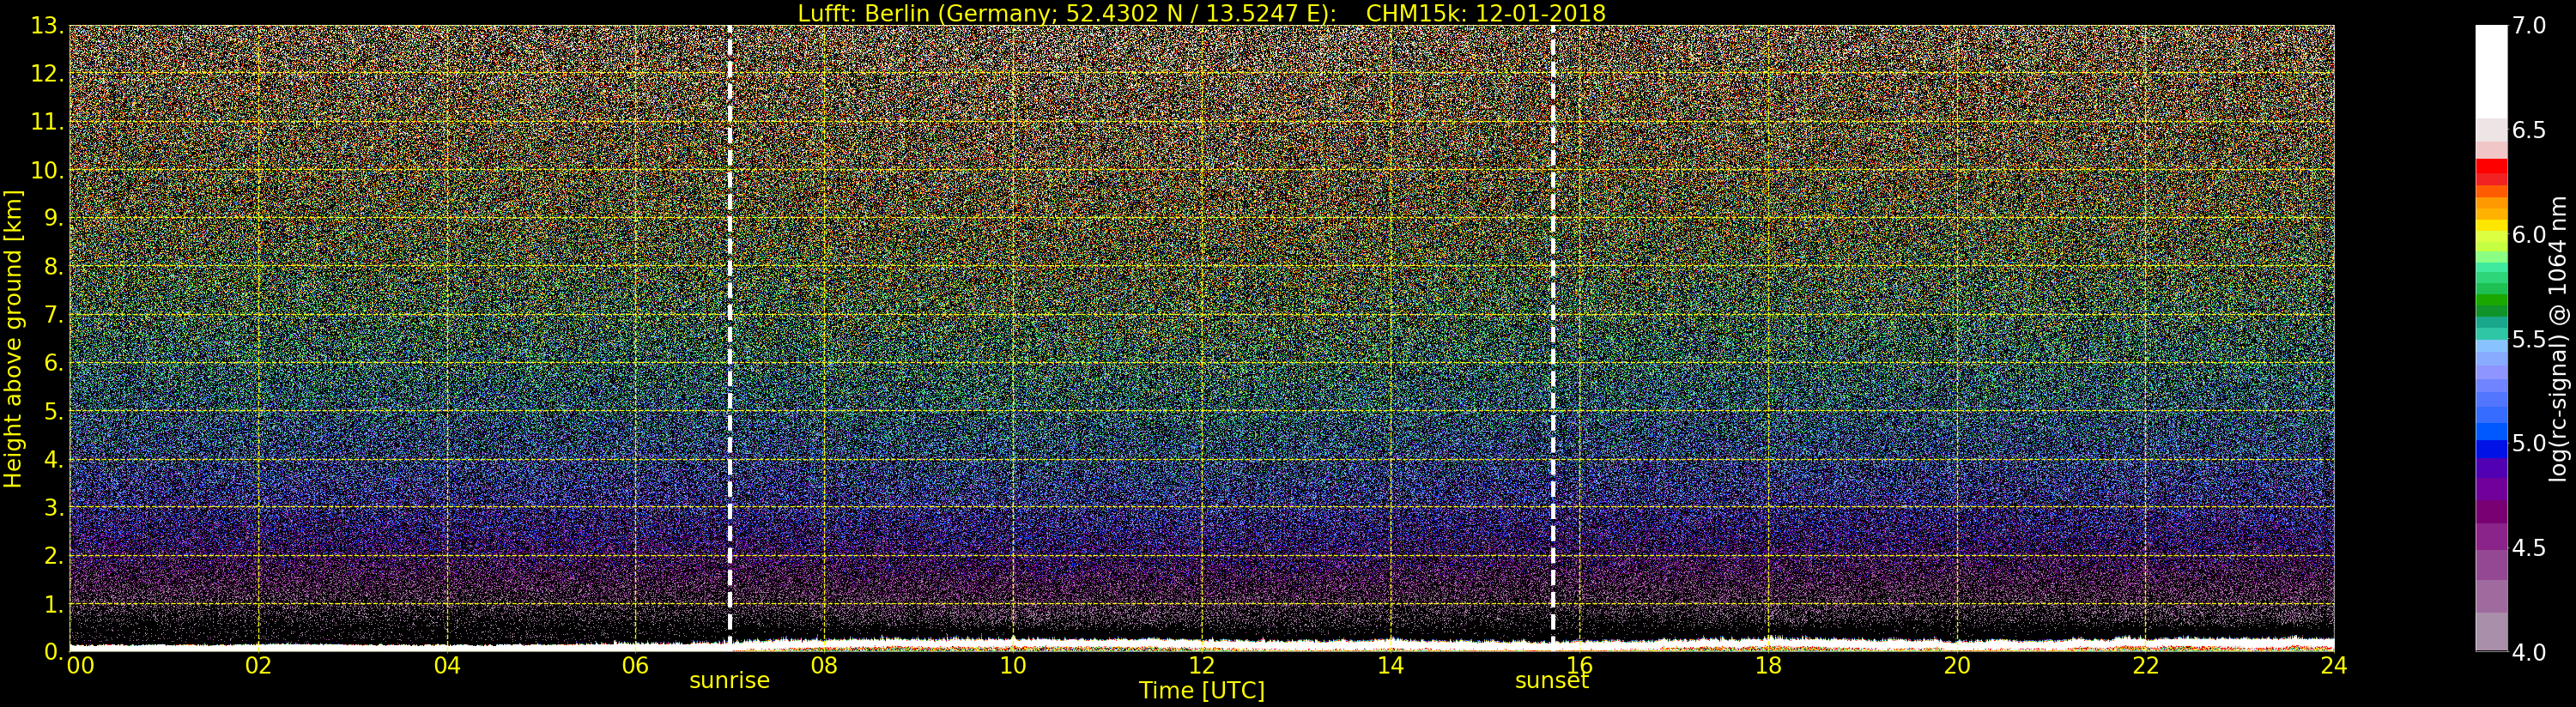
Task: Click the time axis tick "06"
Action: click(635, 666)
